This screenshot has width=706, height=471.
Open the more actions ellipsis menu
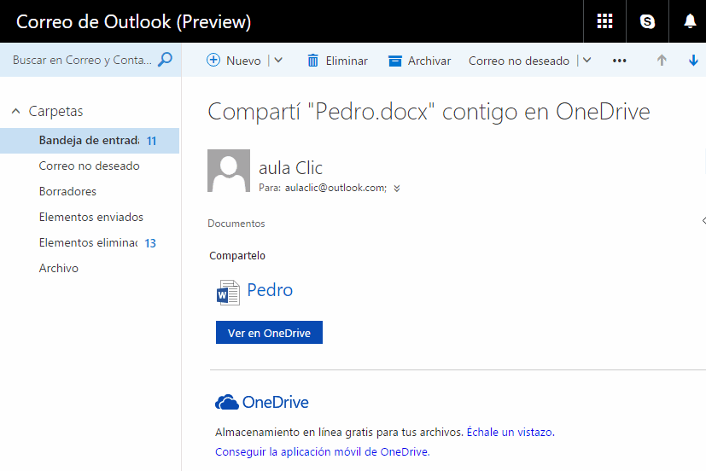click(x=620, y=61)
